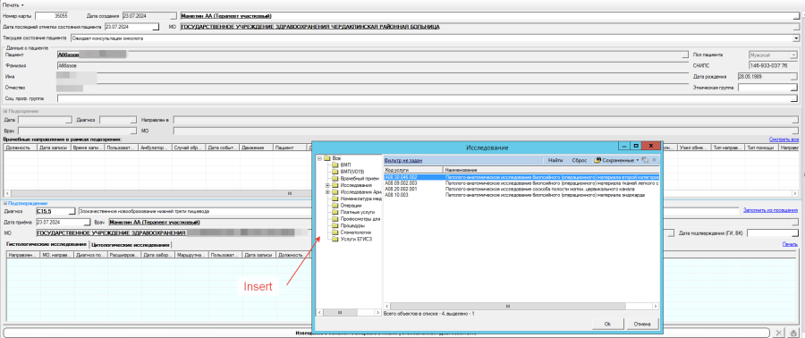
Task: Select the Профосмотры для tree item
Action: (360, 219)
